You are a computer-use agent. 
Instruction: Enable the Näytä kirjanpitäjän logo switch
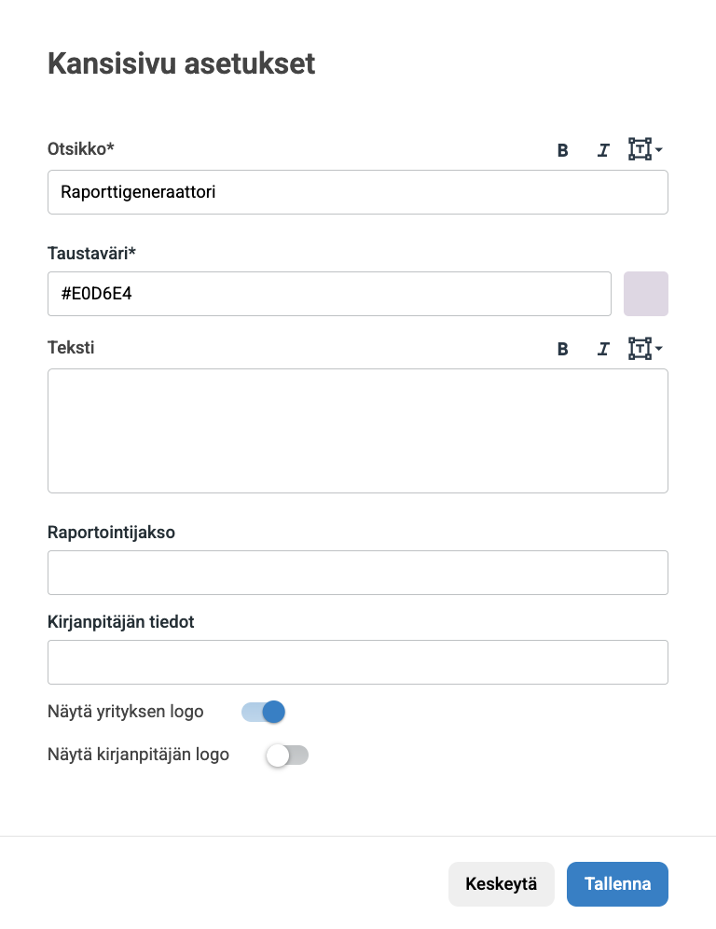(287, 756)
